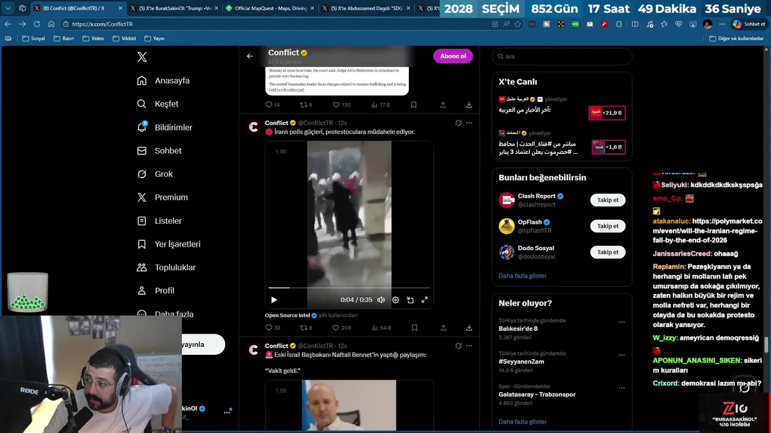The image size is (771, 433).
Task: Click Daha fazla göster under Neler oluyor
Action: pyautogui.click(x=522, y=422)
